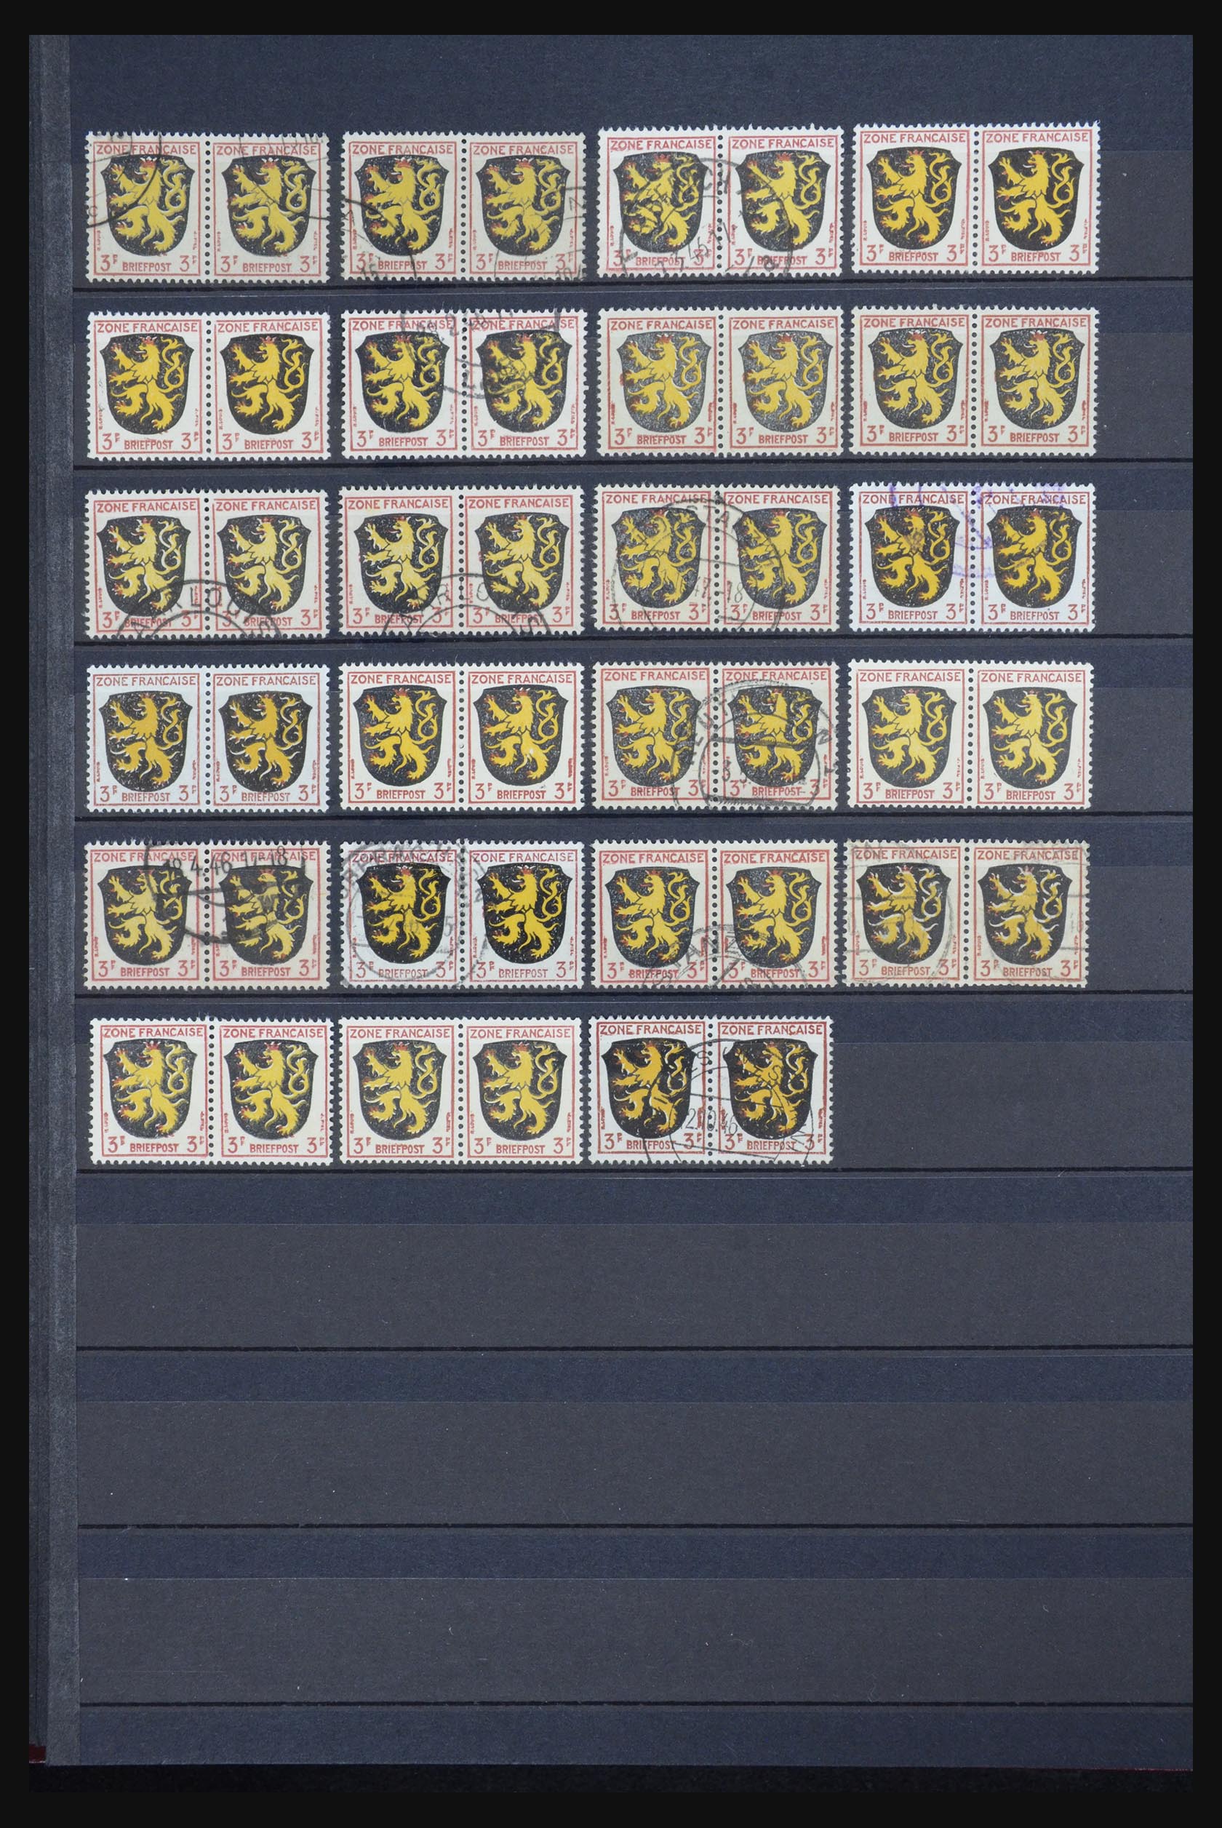Select the clean first pair of the last row
1222x1828 pixels.
pos(207,1093)
